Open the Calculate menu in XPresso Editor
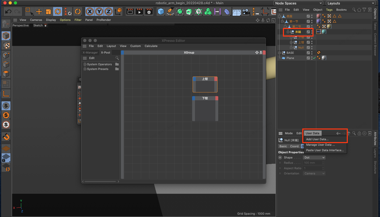 [151, 46]
